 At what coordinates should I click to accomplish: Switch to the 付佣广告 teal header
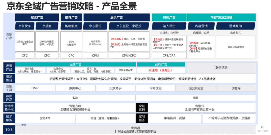pos(169,17)
